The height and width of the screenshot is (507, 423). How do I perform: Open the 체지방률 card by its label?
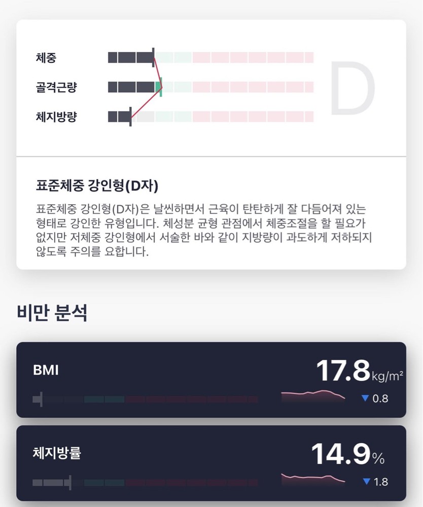56,453
